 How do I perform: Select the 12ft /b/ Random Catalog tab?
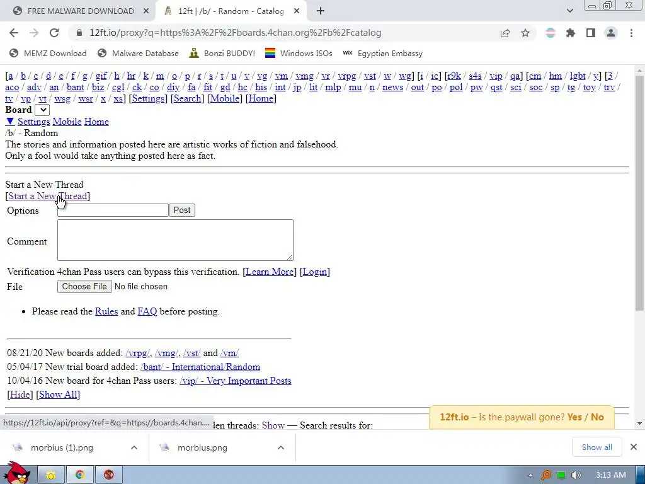[231, 11]
